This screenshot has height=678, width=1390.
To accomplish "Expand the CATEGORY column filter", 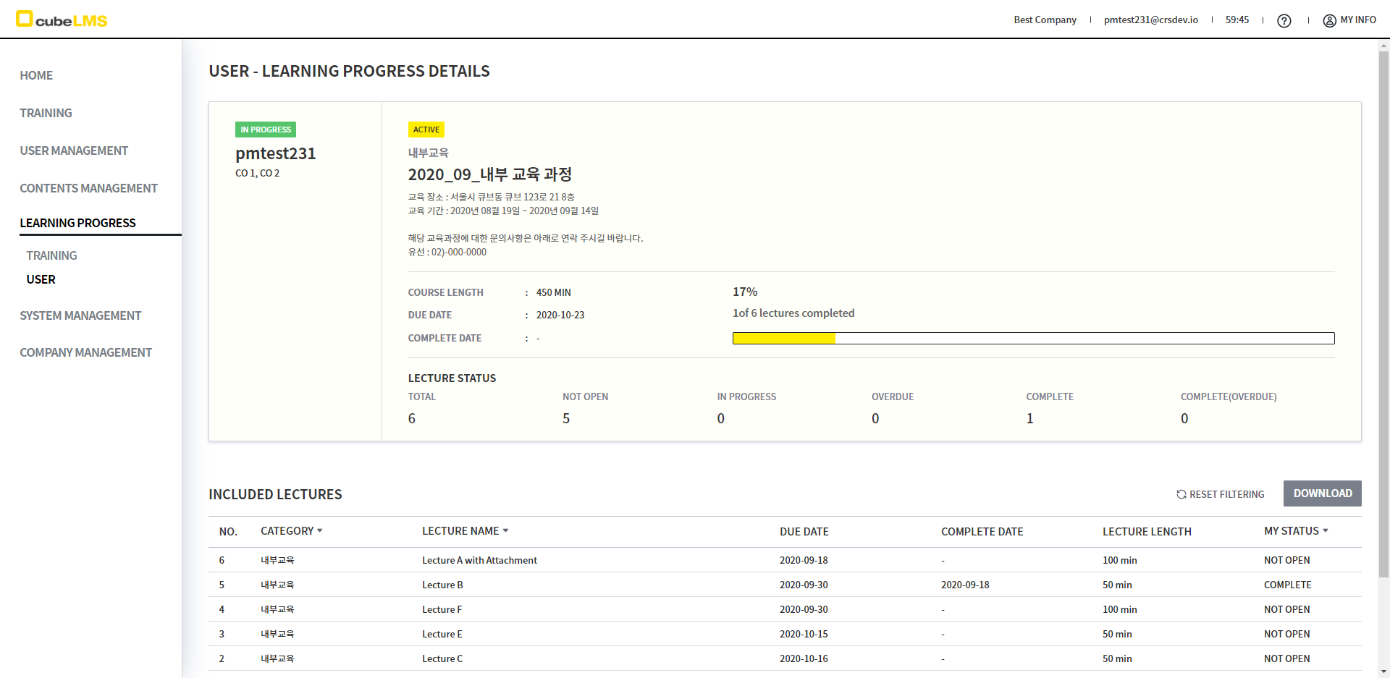I will (x=319, y=531).
